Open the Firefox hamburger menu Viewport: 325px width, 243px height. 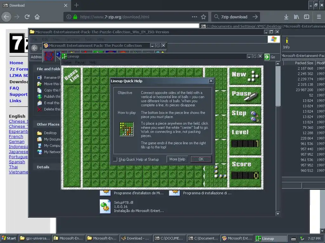coord(319,17)
